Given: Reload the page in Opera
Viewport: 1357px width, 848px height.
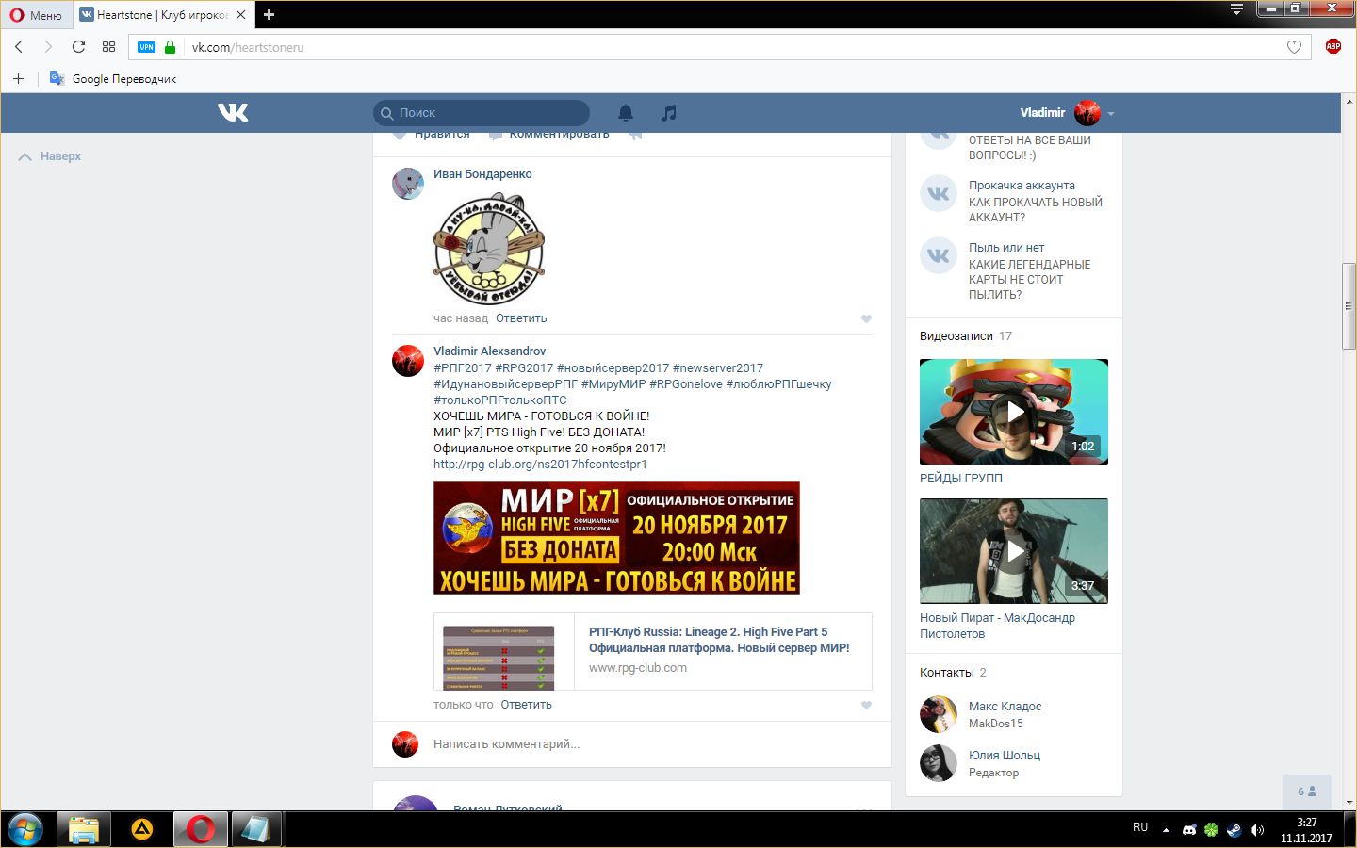Looking at the screenshot, I should coord(79,47).
